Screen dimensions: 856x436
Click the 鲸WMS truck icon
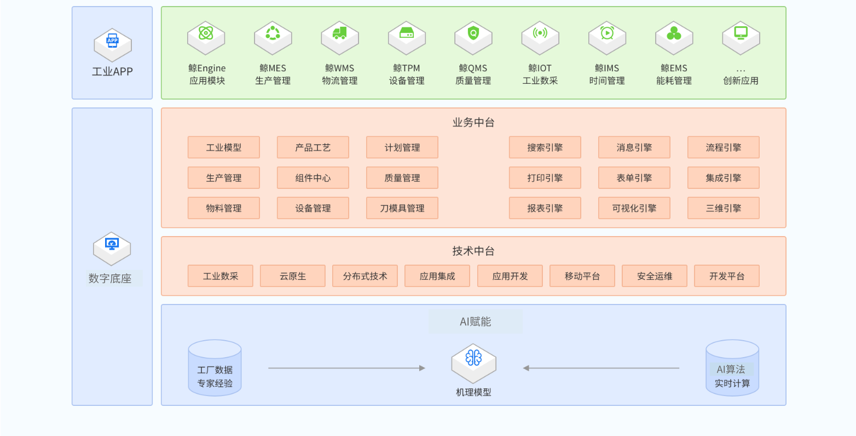click(340, 38)
